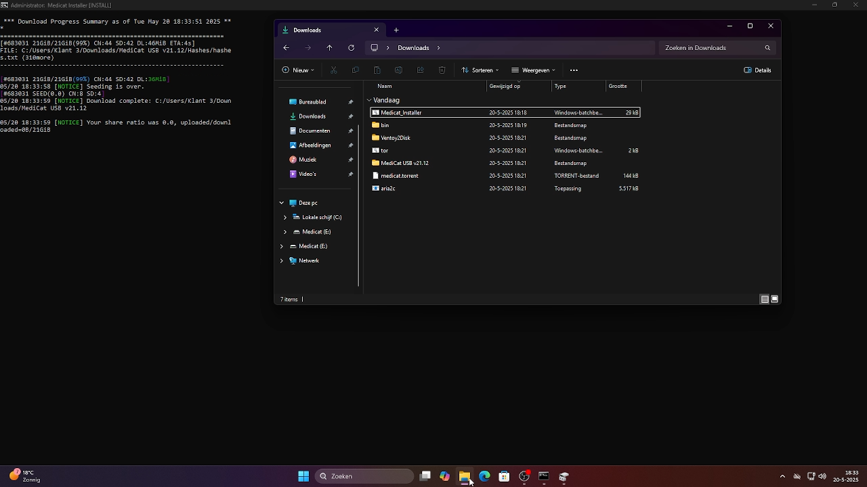
Task: Refresh the Downloads folder view
Action: click(x=351, y=48)
